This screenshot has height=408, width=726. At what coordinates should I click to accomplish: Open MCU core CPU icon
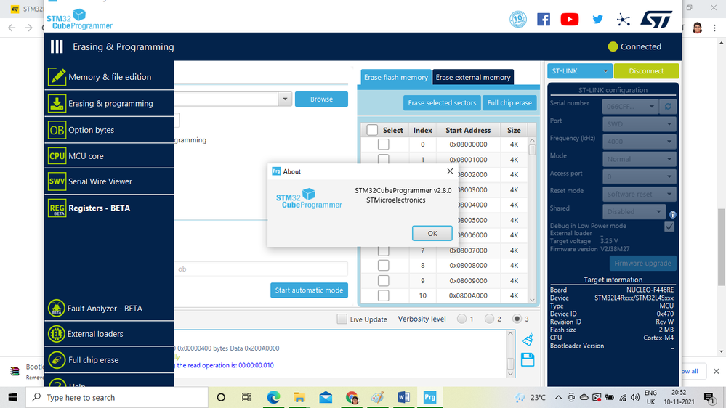click(x=57, y=156)
